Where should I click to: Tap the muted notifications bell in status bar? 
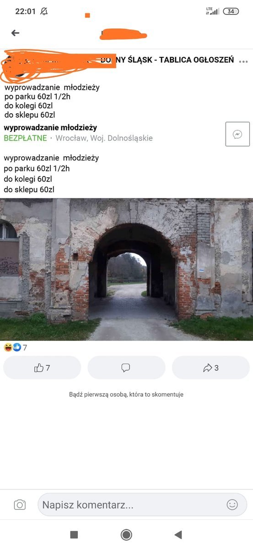click(44, 11)
